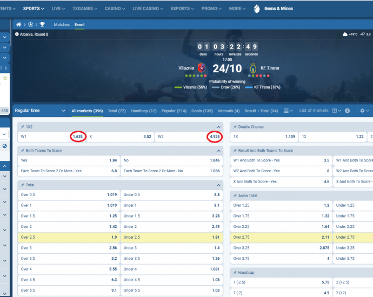Open the SPORTS menu
This screenshot has height=297, width=373.
[34, 9]
